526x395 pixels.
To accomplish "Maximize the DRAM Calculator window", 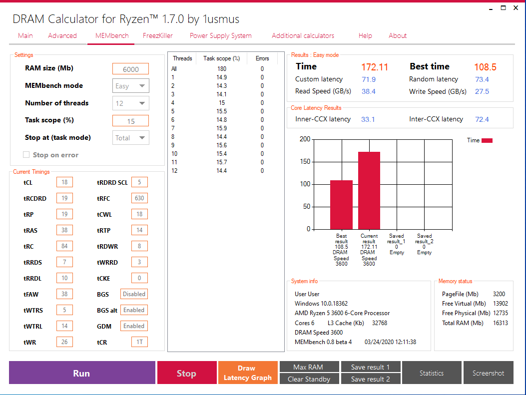I will pos(503,7).
